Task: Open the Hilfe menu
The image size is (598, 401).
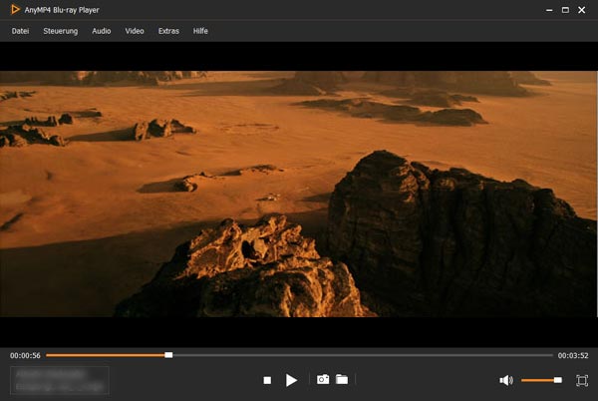Action: (200, 31)
